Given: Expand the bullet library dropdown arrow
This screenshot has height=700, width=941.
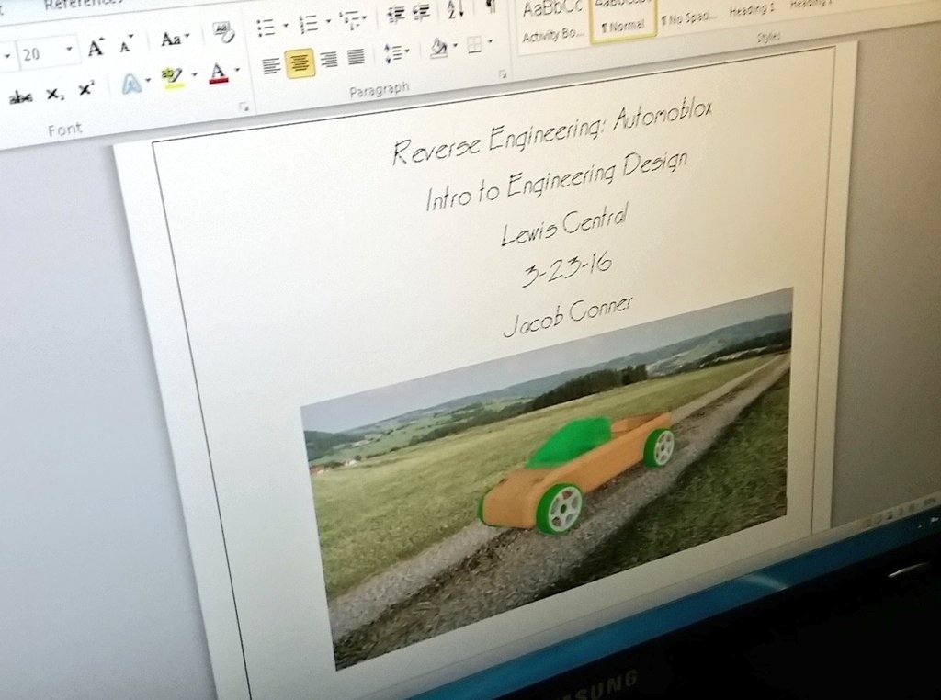Looking at the screenshot, I should click(285, 26).
